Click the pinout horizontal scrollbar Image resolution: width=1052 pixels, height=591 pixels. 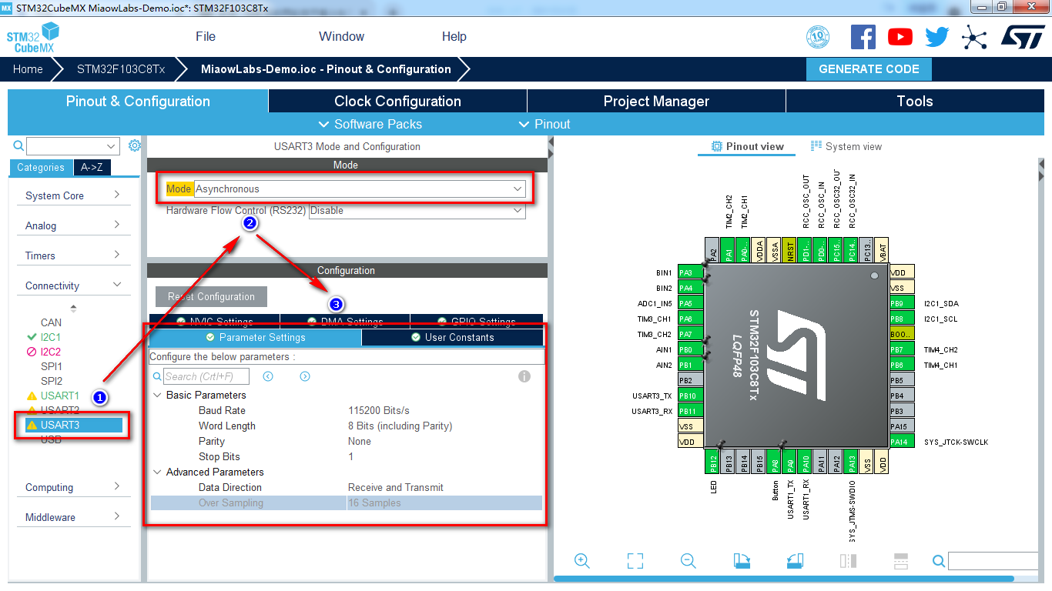pyautogui.click(x=786, y=579)
